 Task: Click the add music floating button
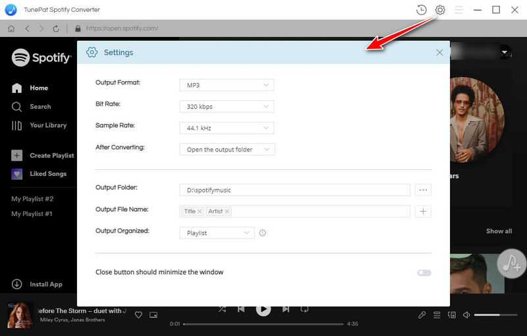512,264
